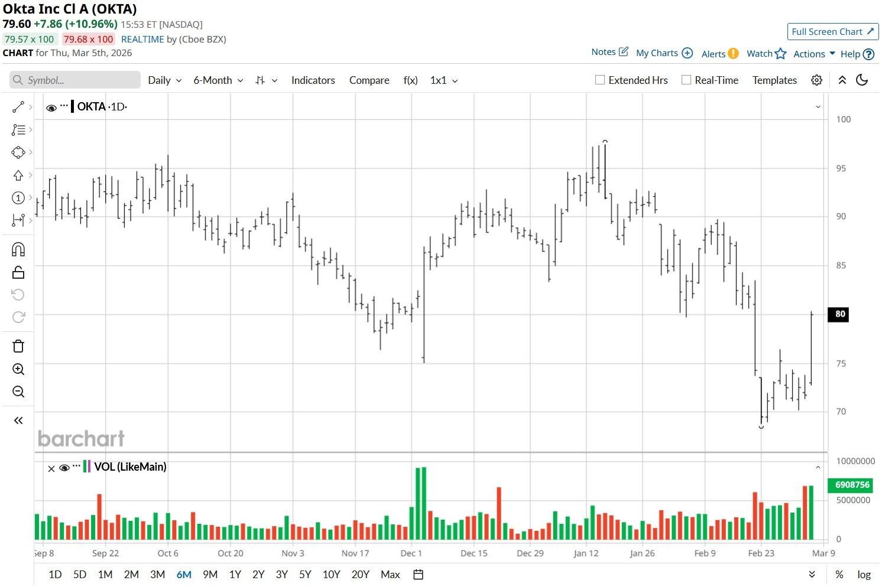882x587 pixels.
Task: Open Full Screen Chart
Action: point(833,32)
